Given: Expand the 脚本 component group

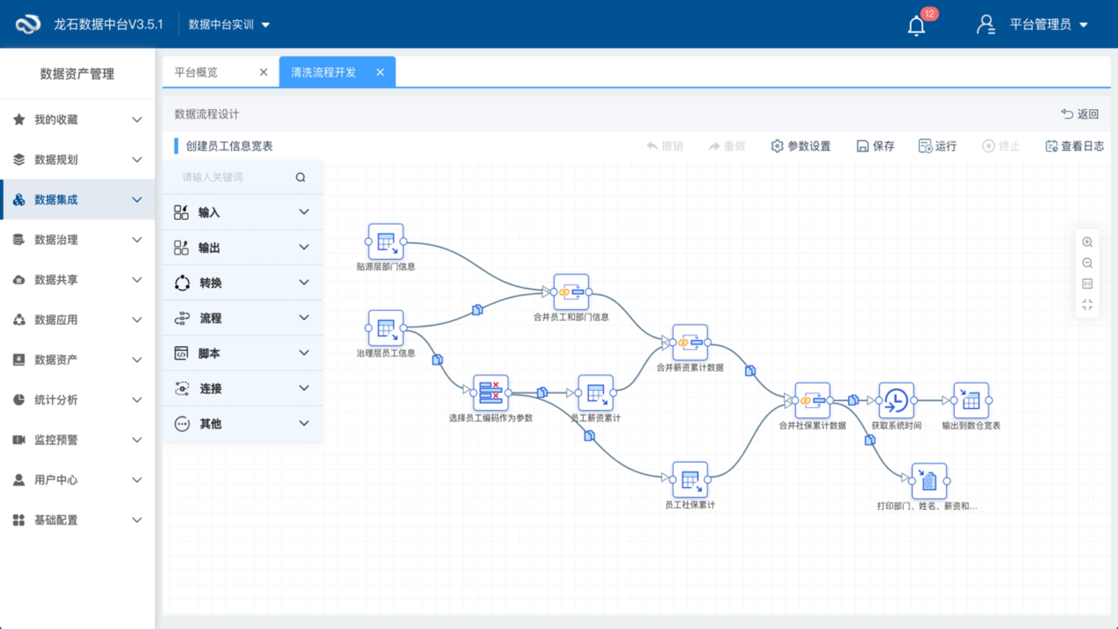Looking at the screenshot, I should pos(242,353).
